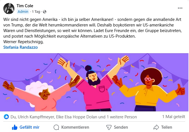
Task: Open the 1 Tag timestamp link
Action: (36, 12)
